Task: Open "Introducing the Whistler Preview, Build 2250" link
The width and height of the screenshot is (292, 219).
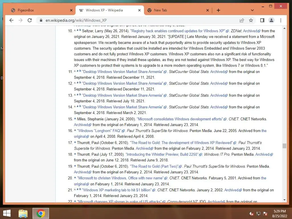Action: pyautogui.click(x=164, y=154)
